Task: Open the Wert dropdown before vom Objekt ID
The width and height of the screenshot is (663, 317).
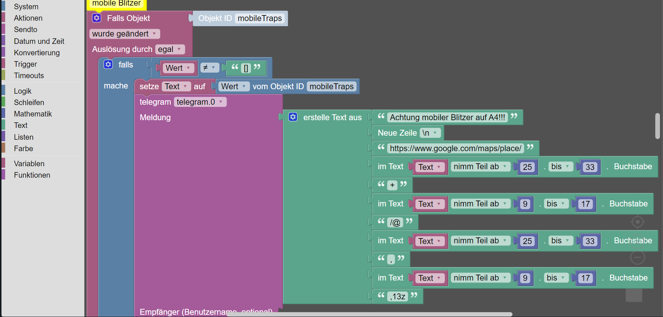Action: point(234,86)
